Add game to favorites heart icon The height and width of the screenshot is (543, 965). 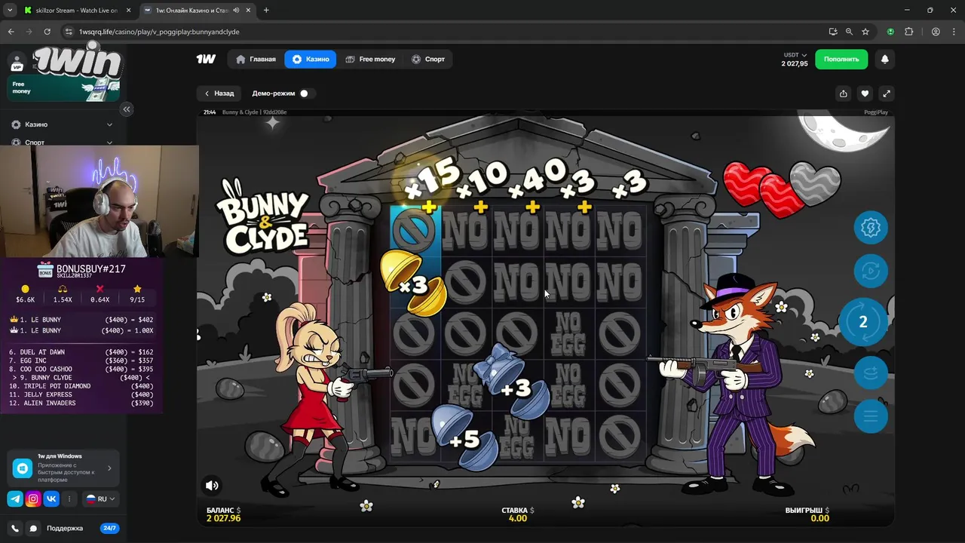(x=865, y=94)
